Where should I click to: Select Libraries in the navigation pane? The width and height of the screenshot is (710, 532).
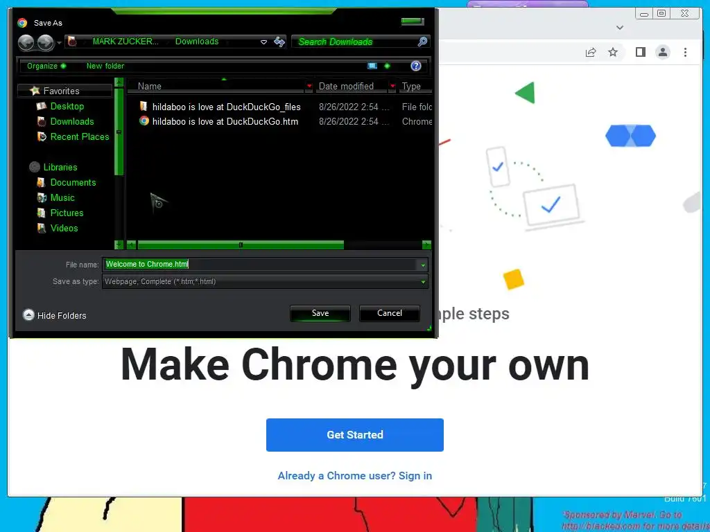point(60,168)
